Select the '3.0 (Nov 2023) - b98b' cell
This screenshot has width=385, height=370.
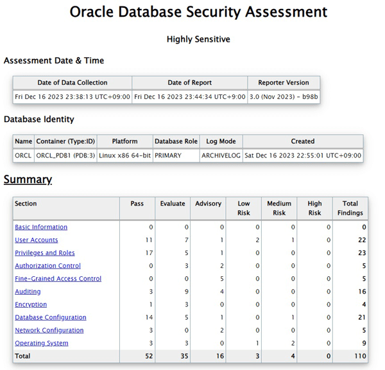[284, 96]
